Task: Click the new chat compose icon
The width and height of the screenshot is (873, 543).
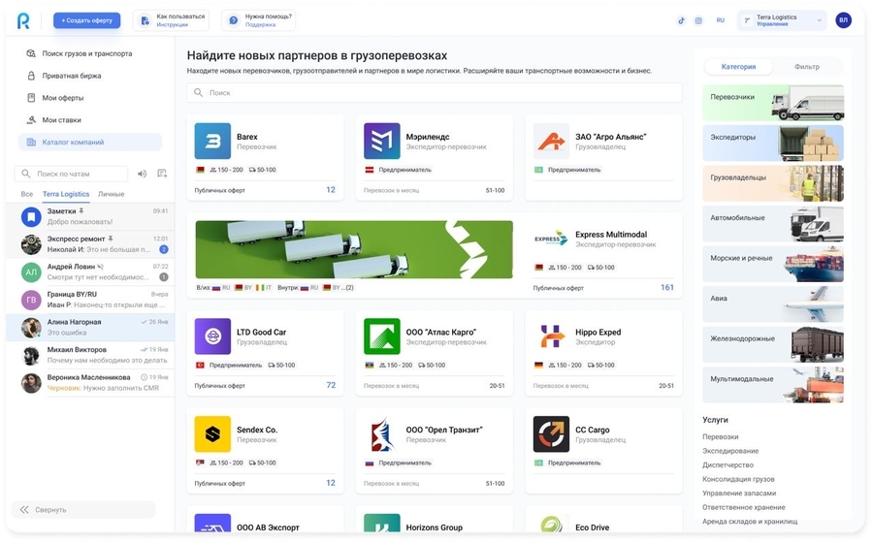Action: click(x=162, y=174)
